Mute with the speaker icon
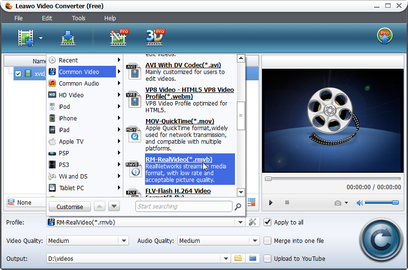Screen dimensions: 408x270 pos(360,203)
